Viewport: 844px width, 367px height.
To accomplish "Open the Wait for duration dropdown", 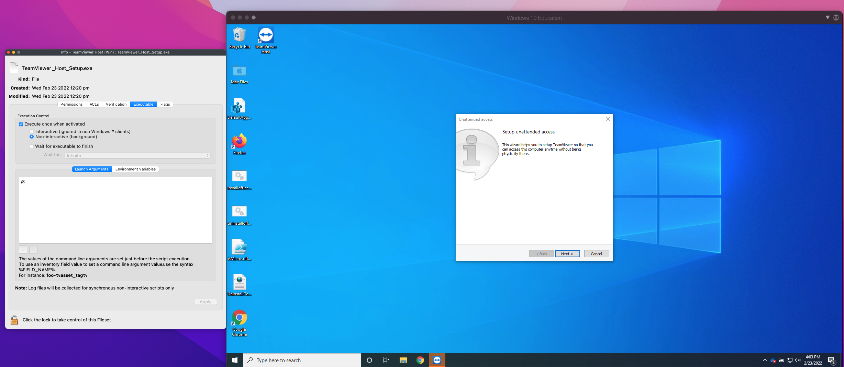I will point(136,155).
